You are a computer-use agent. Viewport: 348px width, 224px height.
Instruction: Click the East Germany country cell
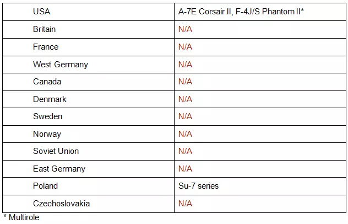coord(59,169)
